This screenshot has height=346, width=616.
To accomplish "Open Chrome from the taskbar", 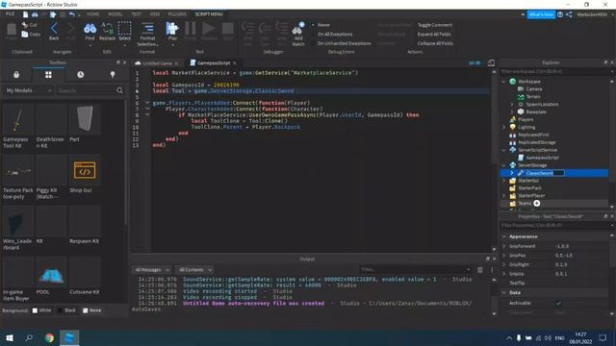I will coord(49,337).
